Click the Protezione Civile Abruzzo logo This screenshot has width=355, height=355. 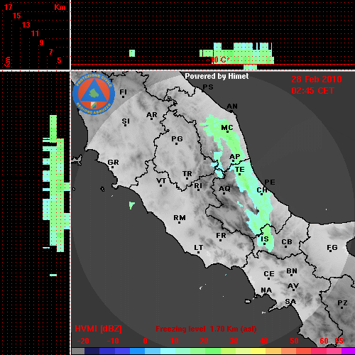pos(94,94)
